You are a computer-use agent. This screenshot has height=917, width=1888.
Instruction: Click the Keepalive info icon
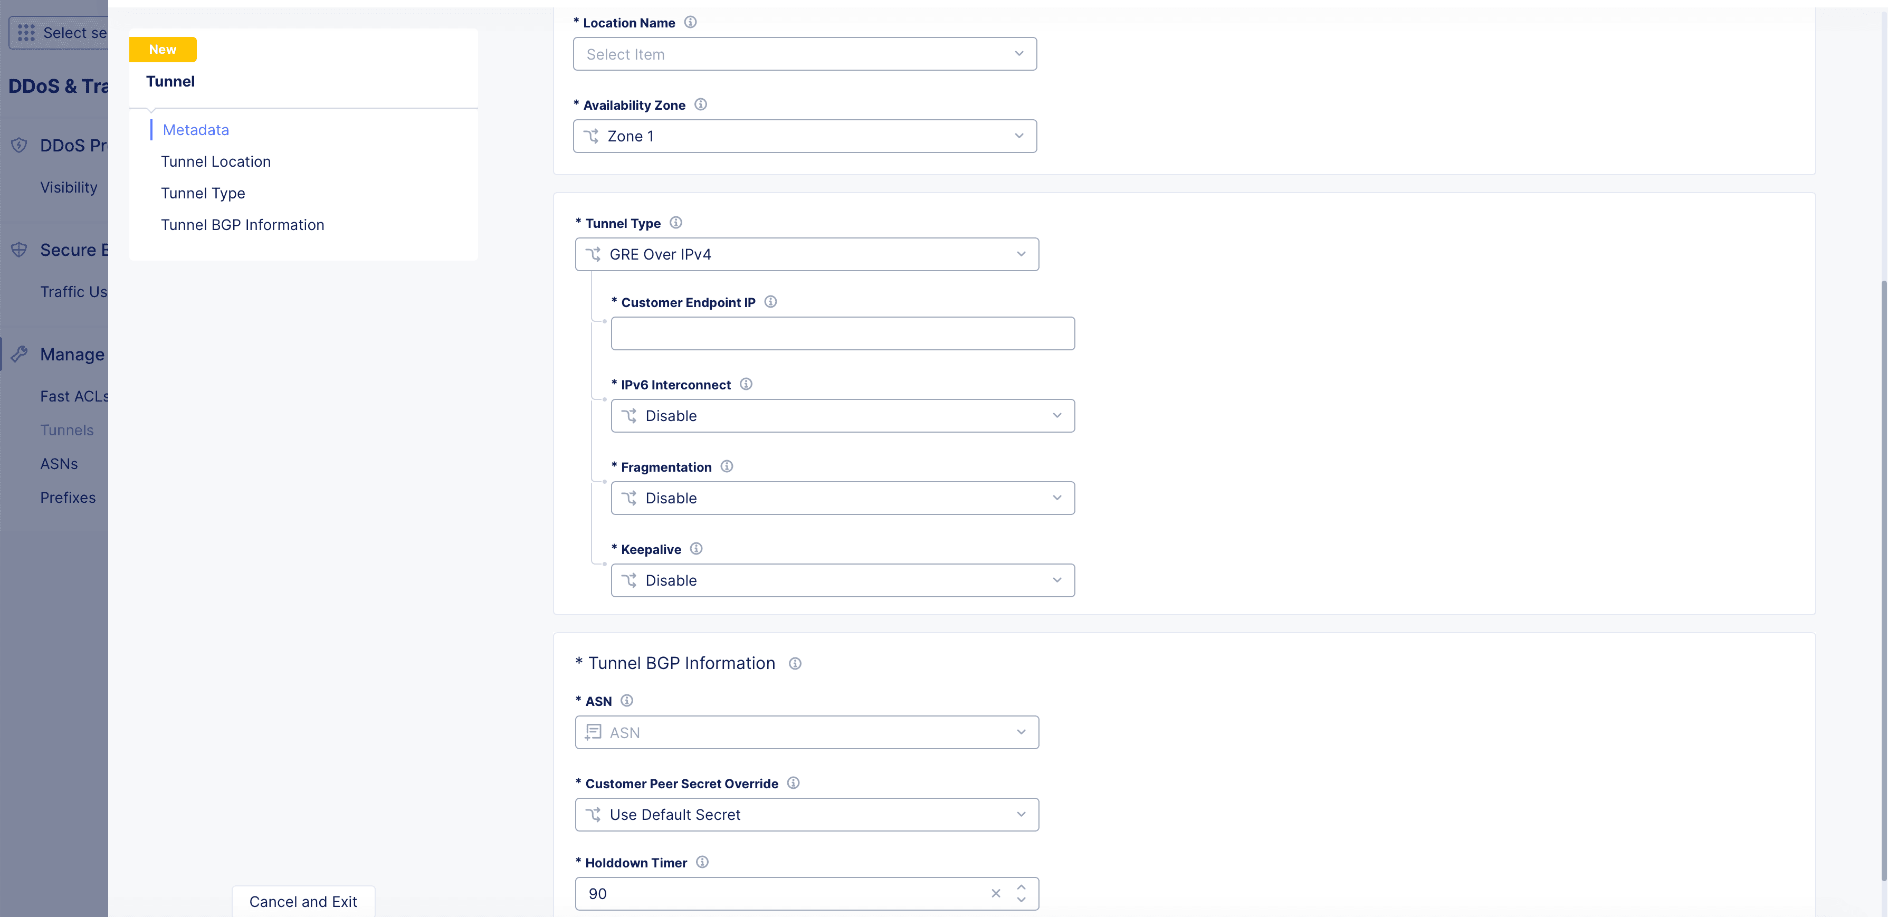point(695,548)
